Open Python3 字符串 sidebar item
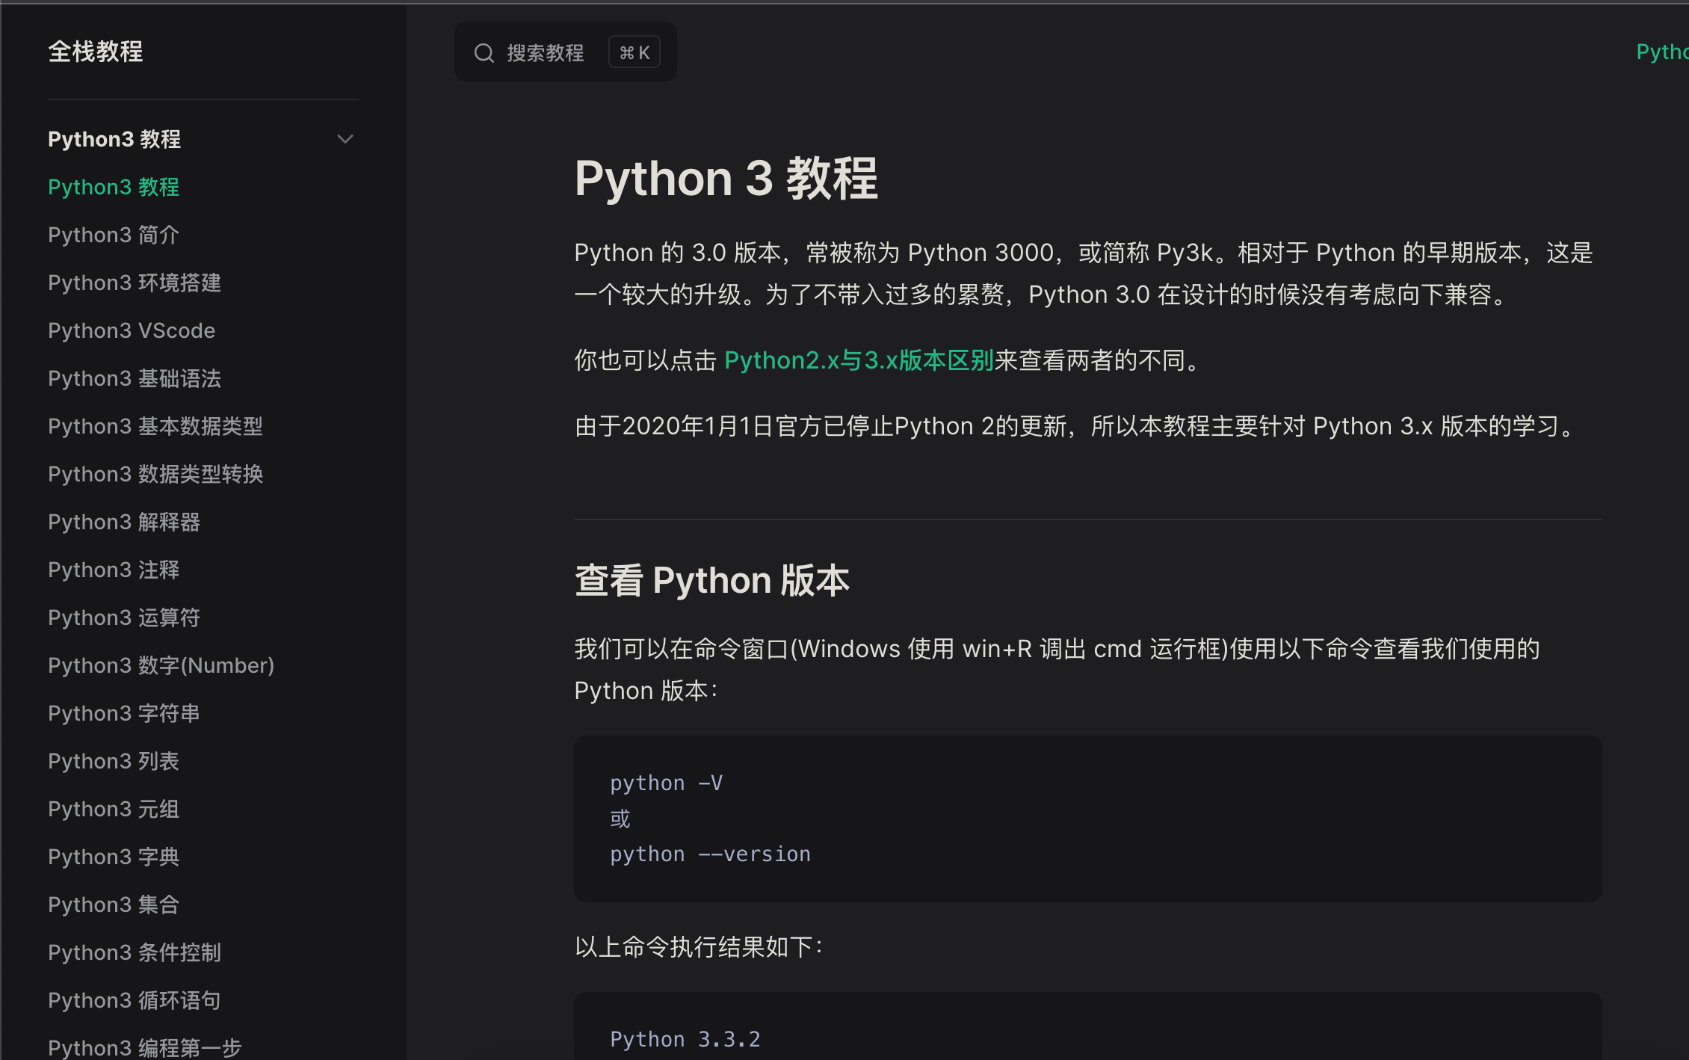This screenshot has width=1689, height=1060. [x=124, y=713]
